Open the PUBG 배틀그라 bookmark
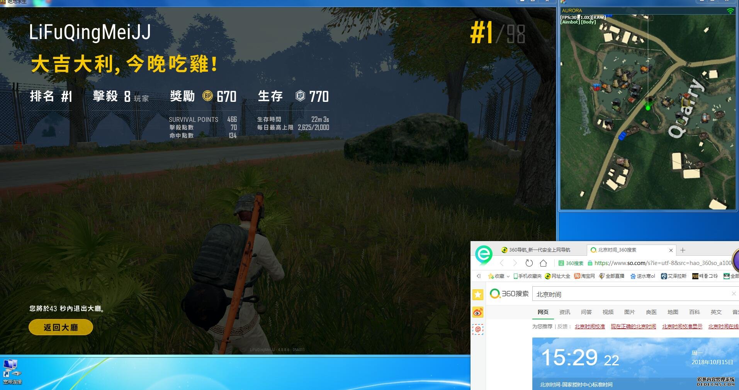 tap(705, 276)
